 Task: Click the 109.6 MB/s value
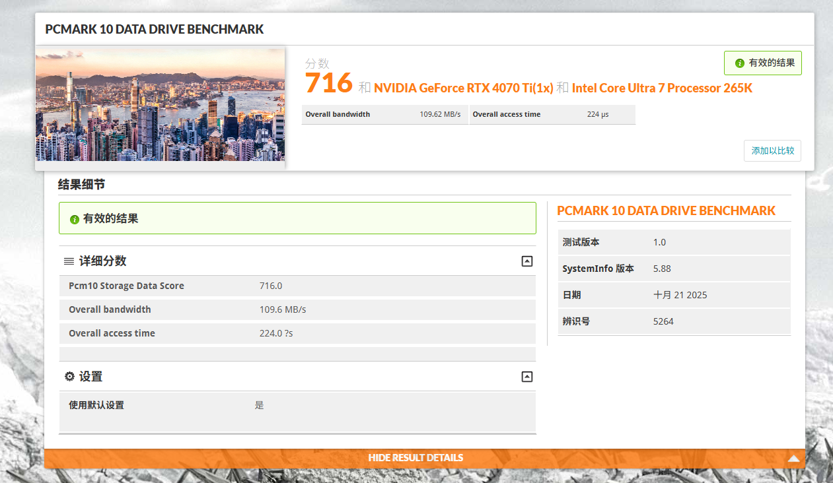283,309
